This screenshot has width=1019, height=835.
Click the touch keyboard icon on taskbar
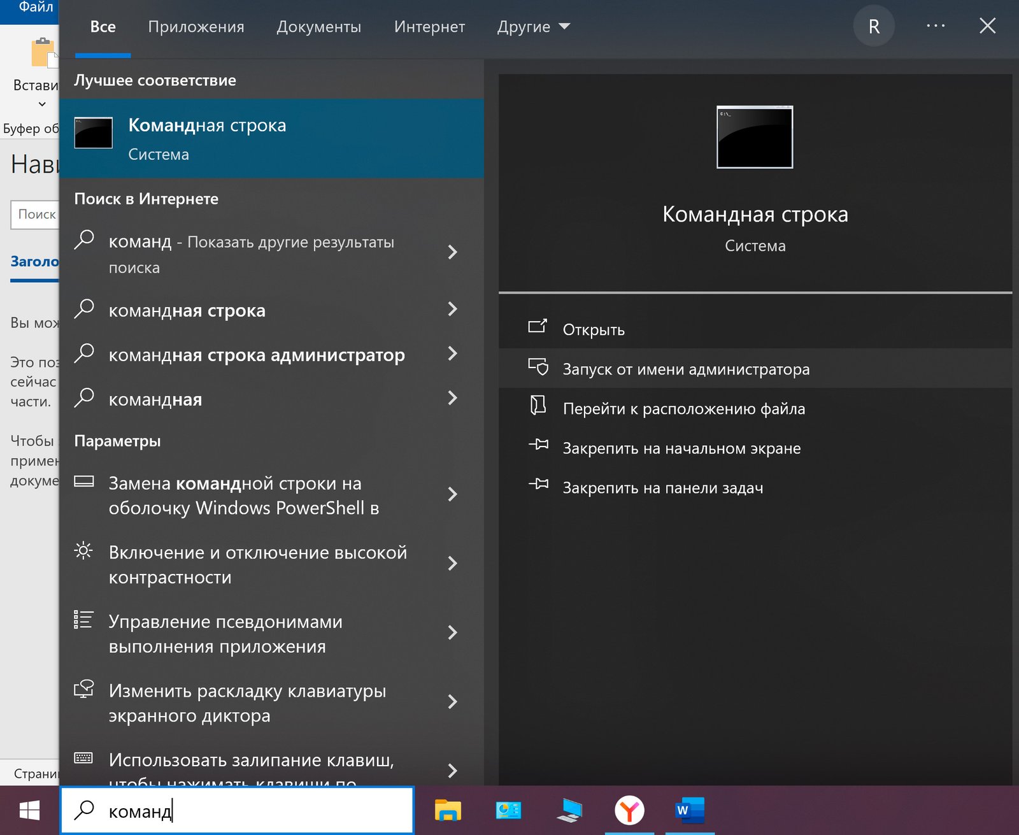coord(568,810)
